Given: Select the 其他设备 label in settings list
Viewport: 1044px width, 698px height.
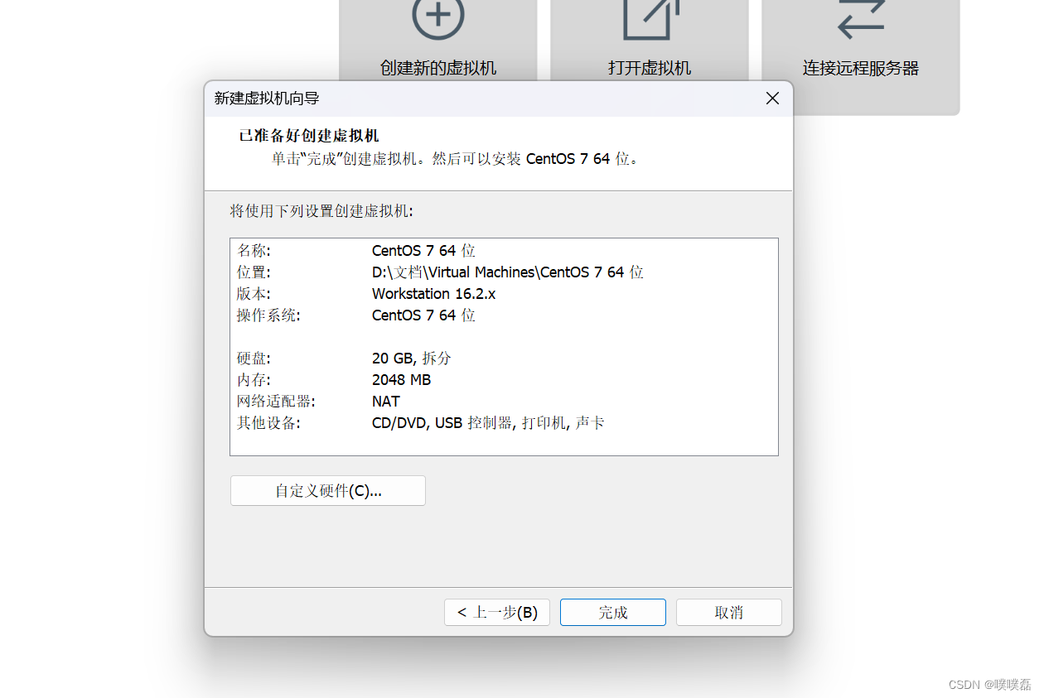Looking at the screenshot, I should (x=268, y=422).
